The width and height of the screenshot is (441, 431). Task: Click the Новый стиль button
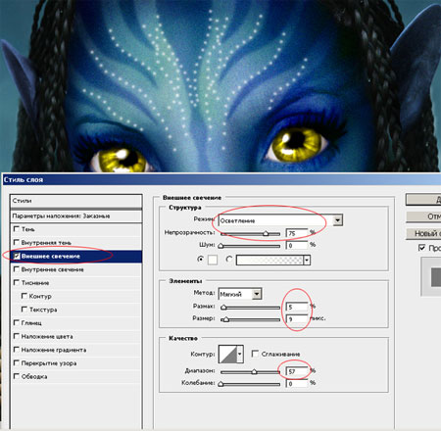click(x=423, y=233)
